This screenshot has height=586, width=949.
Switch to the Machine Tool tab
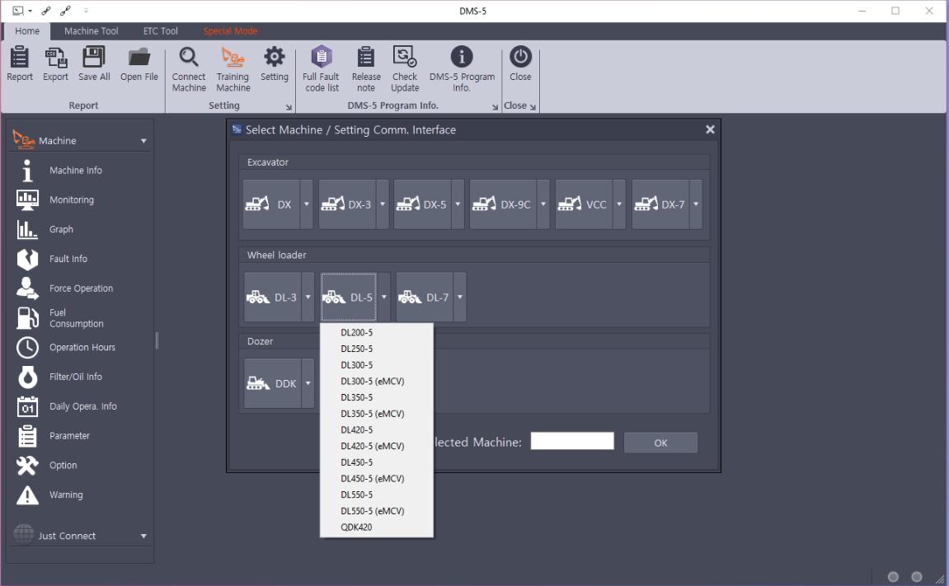click(92, 31)
